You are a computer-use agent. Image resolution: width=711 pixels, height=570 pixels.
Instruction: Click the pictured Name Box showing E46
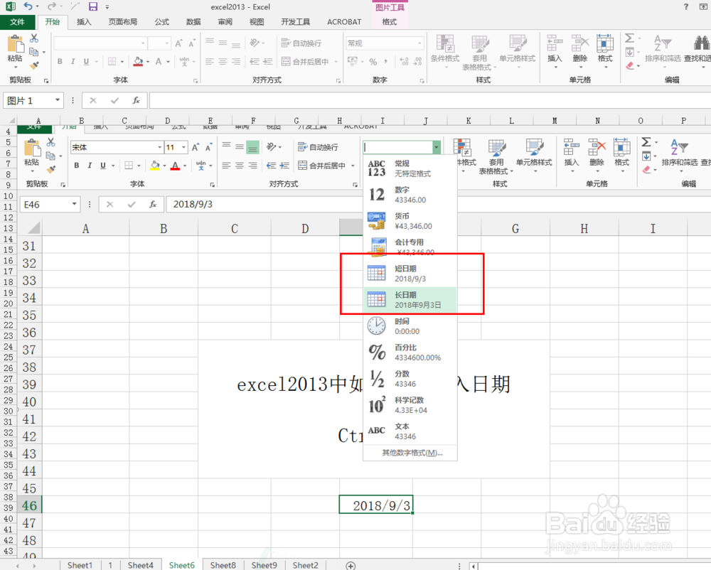(x=50, y=205)
